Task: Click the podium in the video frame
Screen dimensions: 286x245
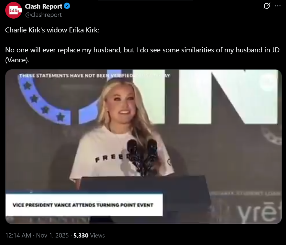Action: click(x=145, y=199)
